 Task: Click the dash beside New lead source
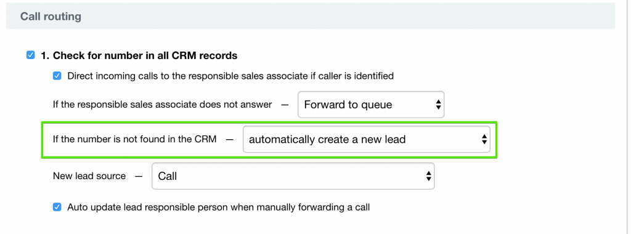tap(139, 177)
